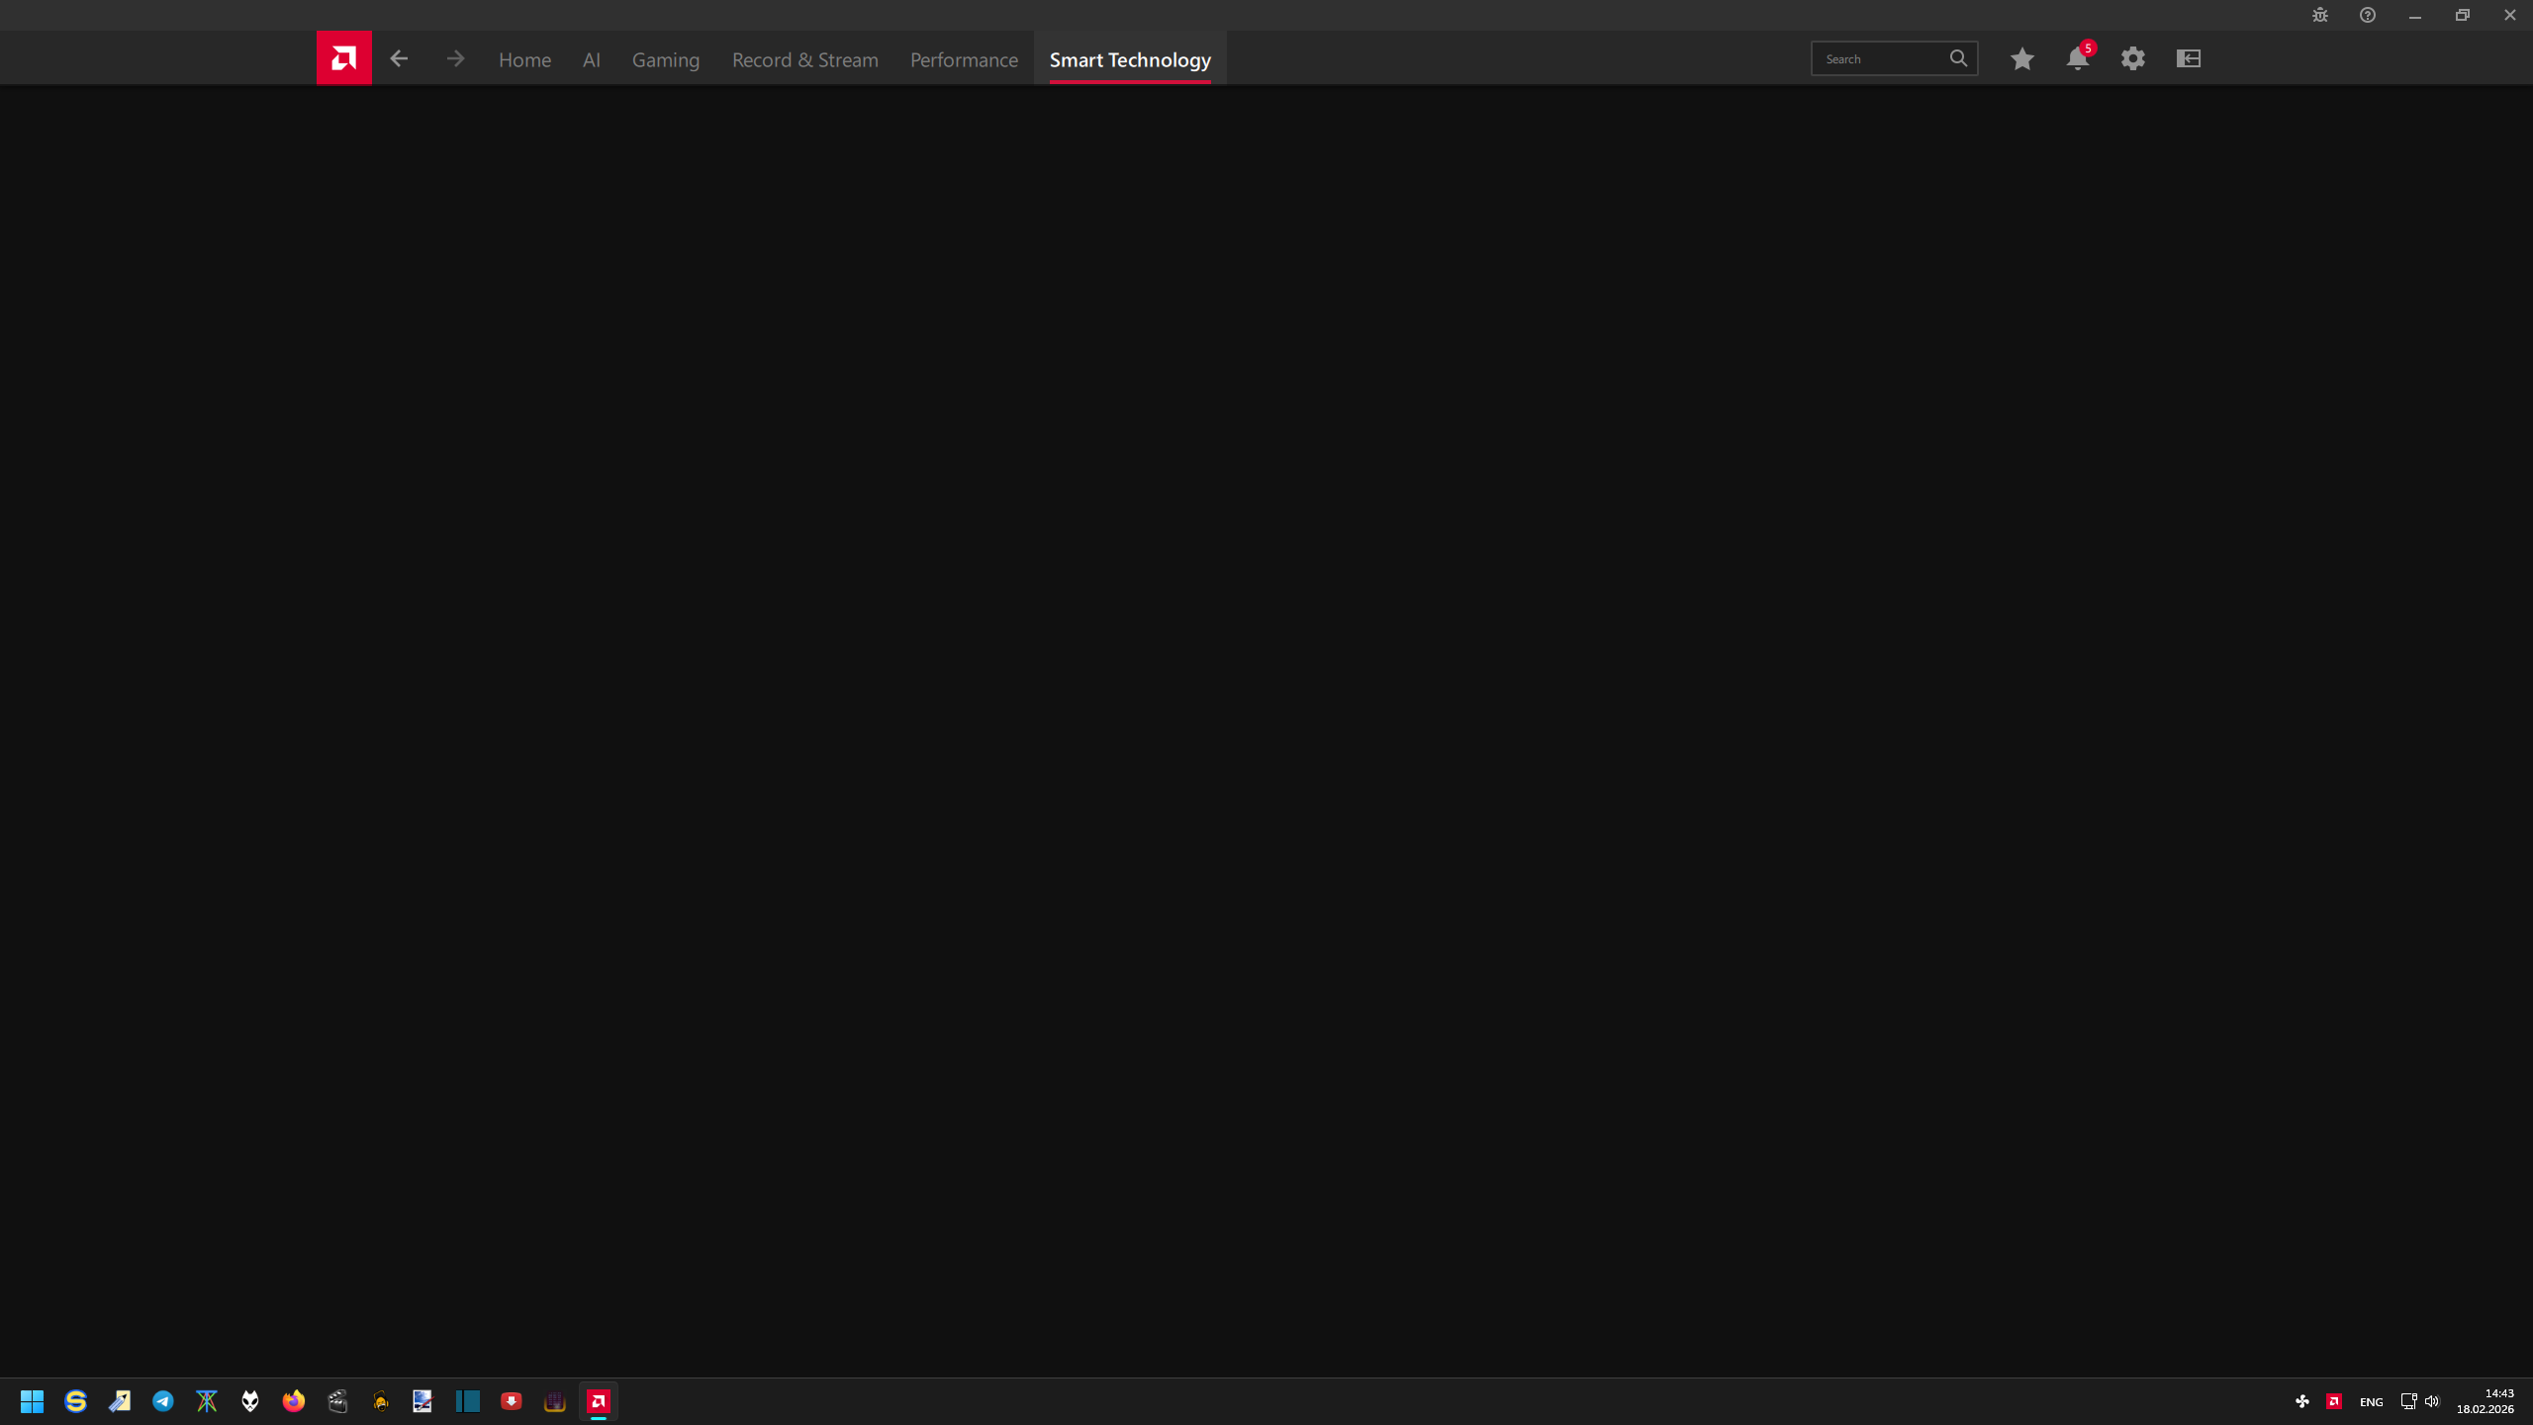Open Telegram from the taskbar
Image resolution: width=2533 pixels, height=1425 pixels.
[x=162, y=1401]
